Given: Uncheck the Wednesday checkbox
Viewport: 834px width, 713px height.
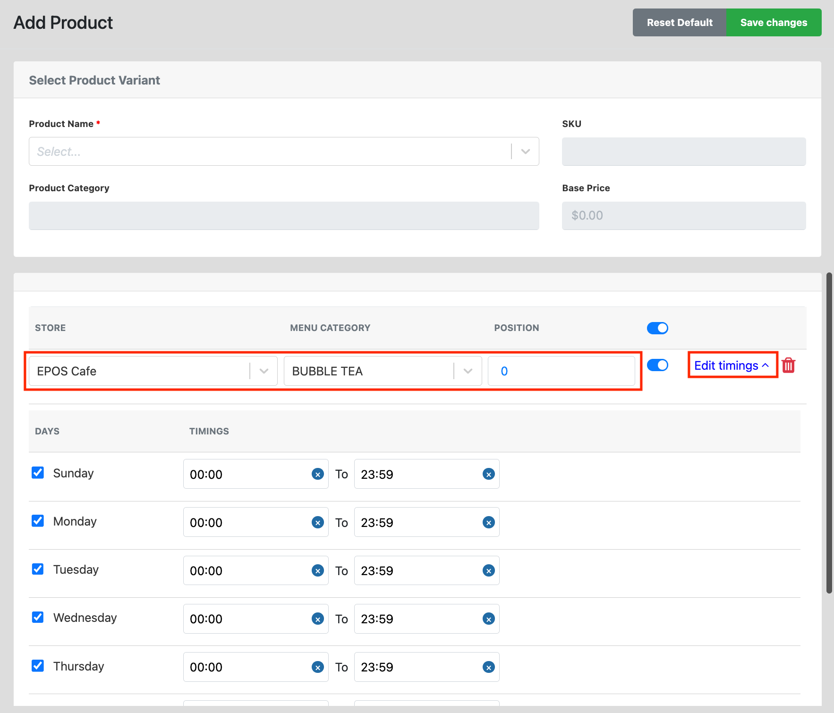Looking at the screenshot, I should pos(38,617).
